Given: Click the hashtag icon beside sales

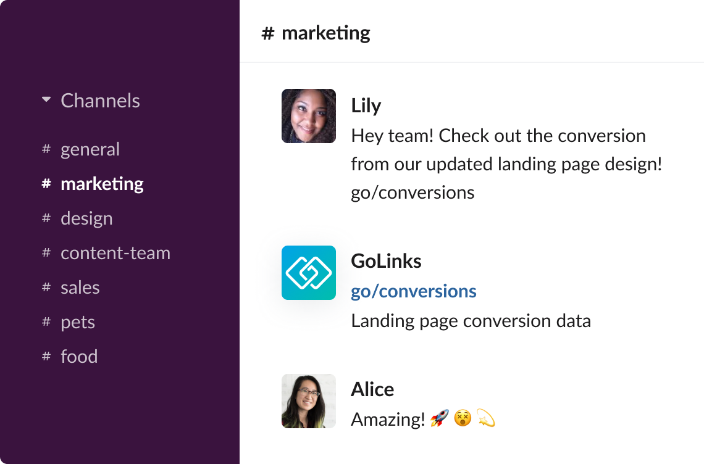Looking at the screenshot, I should pos(46,287).
